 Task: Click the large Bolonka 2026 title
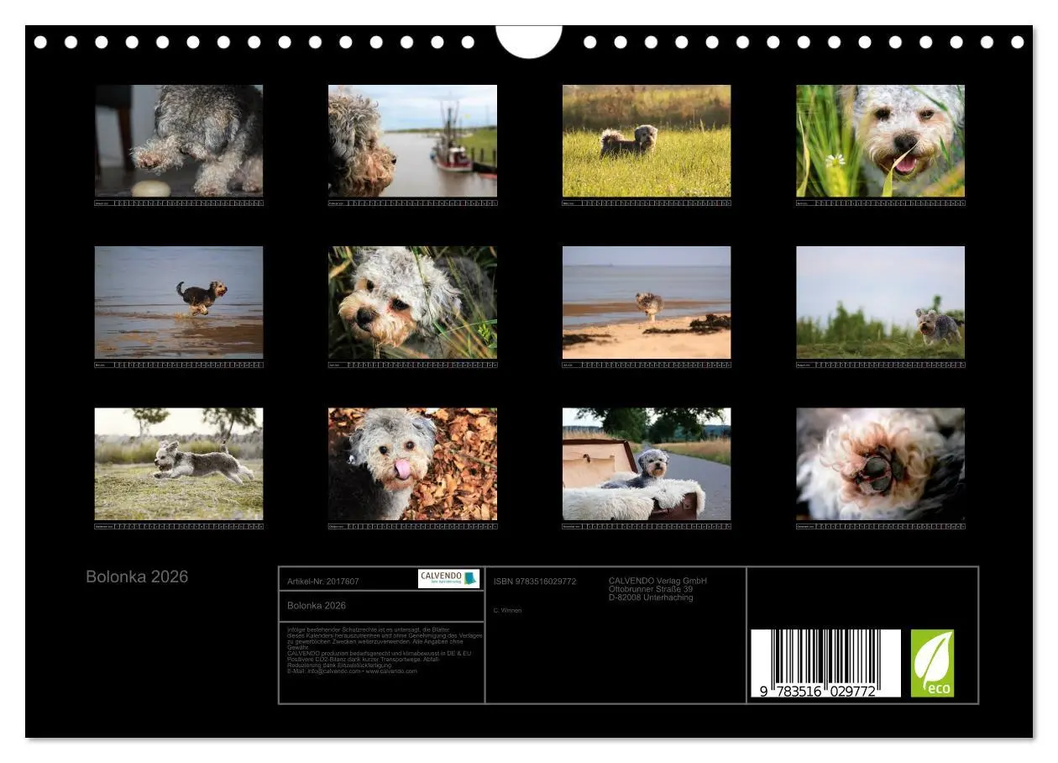pos(137,576)
